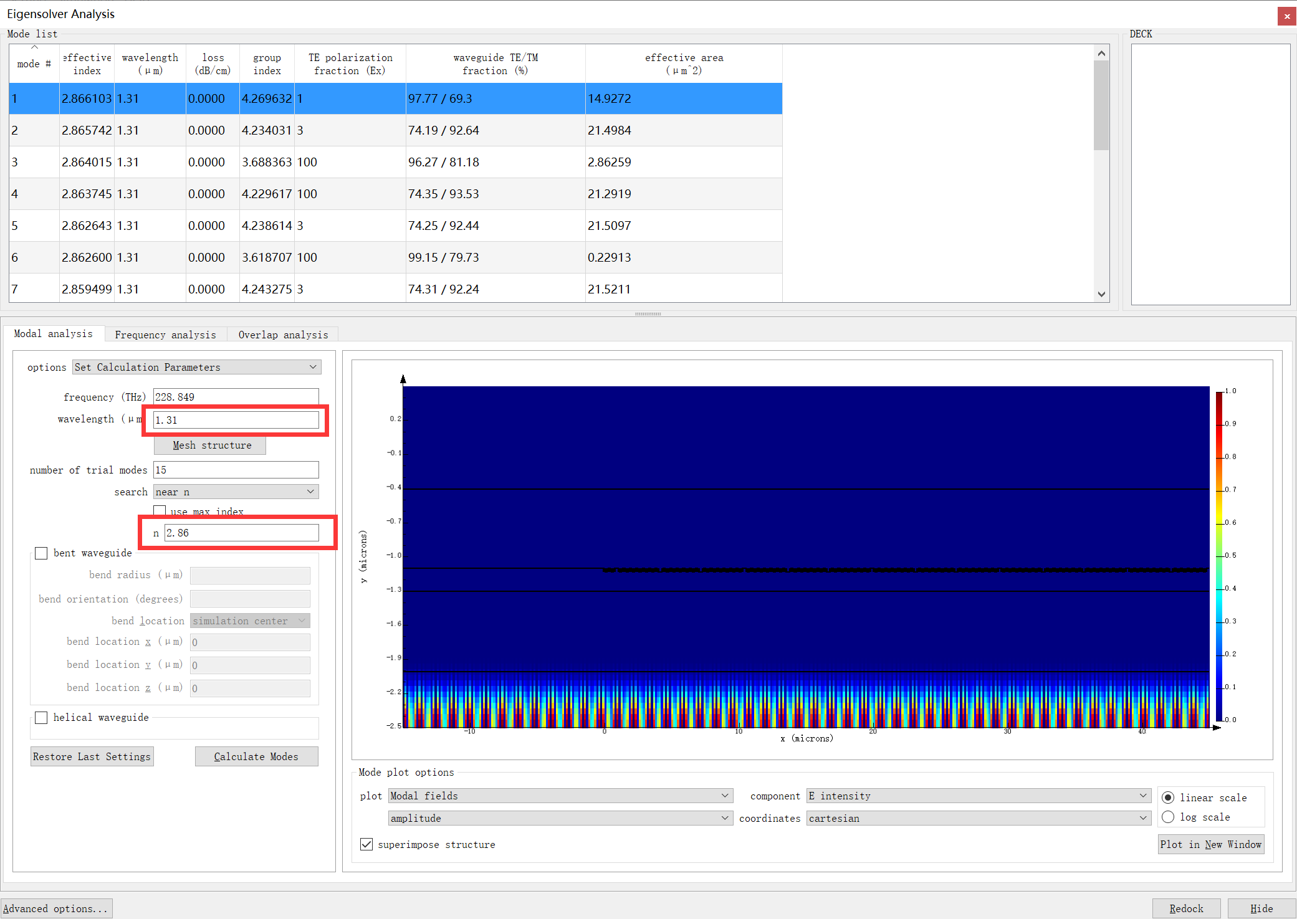Select log scale radio button
This screenshot has width=1297, height=919.
coord(1168,817)
